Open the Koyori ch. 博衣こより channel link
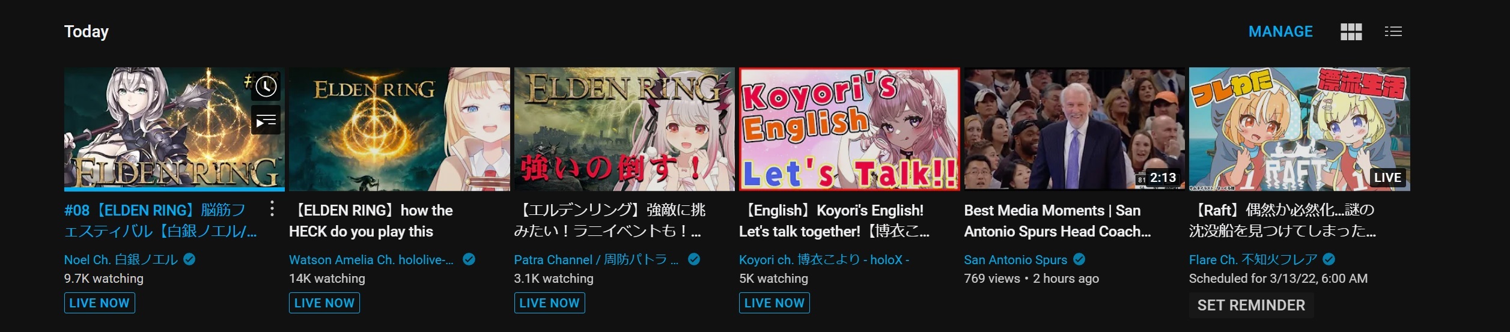The width and height of the screenshot is (1510, 332). click(x=824, y=260)
